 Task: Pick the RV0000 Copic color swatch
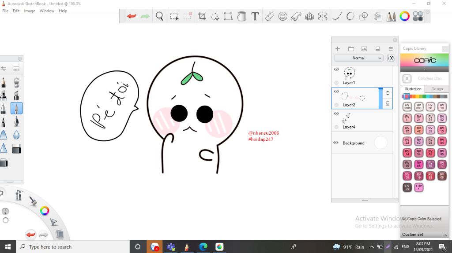(407, 106)
